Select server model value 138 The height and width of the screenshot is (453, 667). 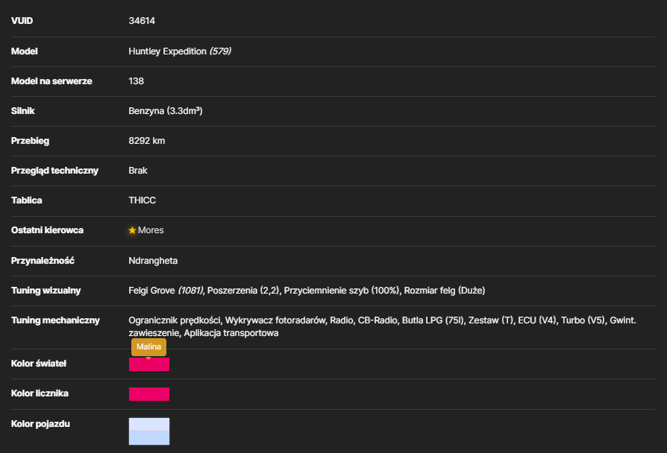click(136, 81)
